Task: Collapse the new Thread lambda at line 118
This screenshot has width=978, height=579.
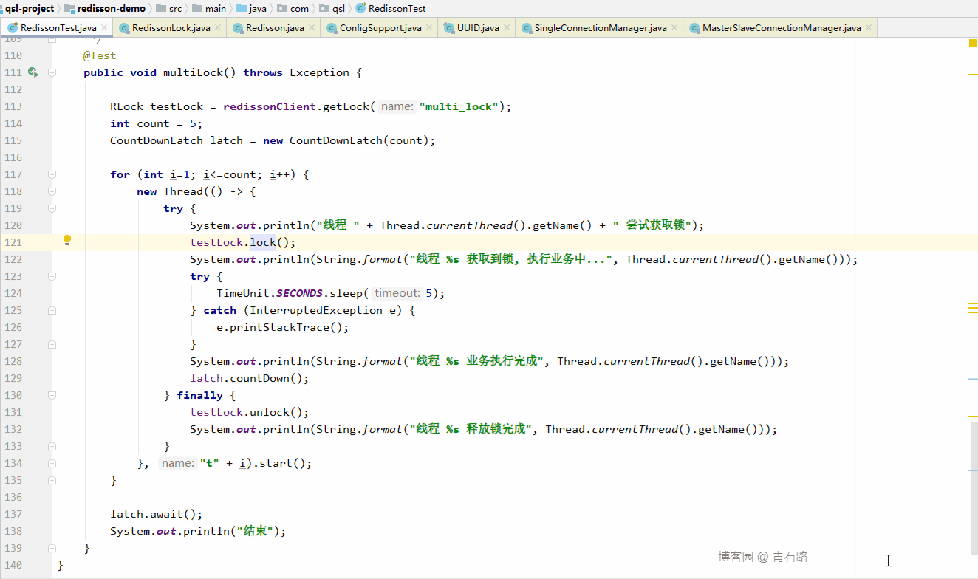Action: [x=52, y=191]
